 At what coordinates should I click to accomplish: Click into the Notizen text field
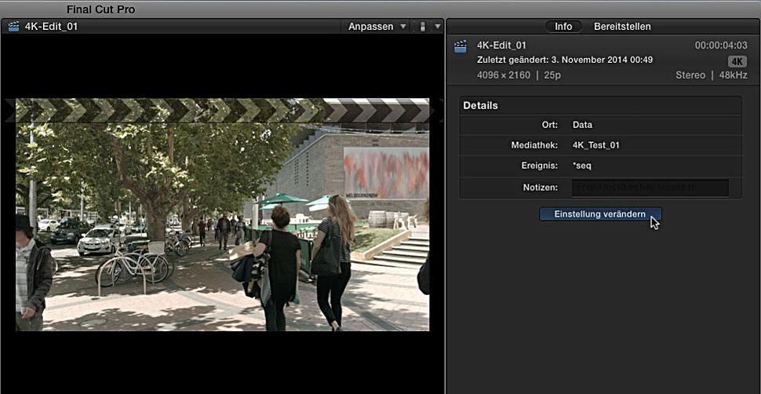[650, 188]
